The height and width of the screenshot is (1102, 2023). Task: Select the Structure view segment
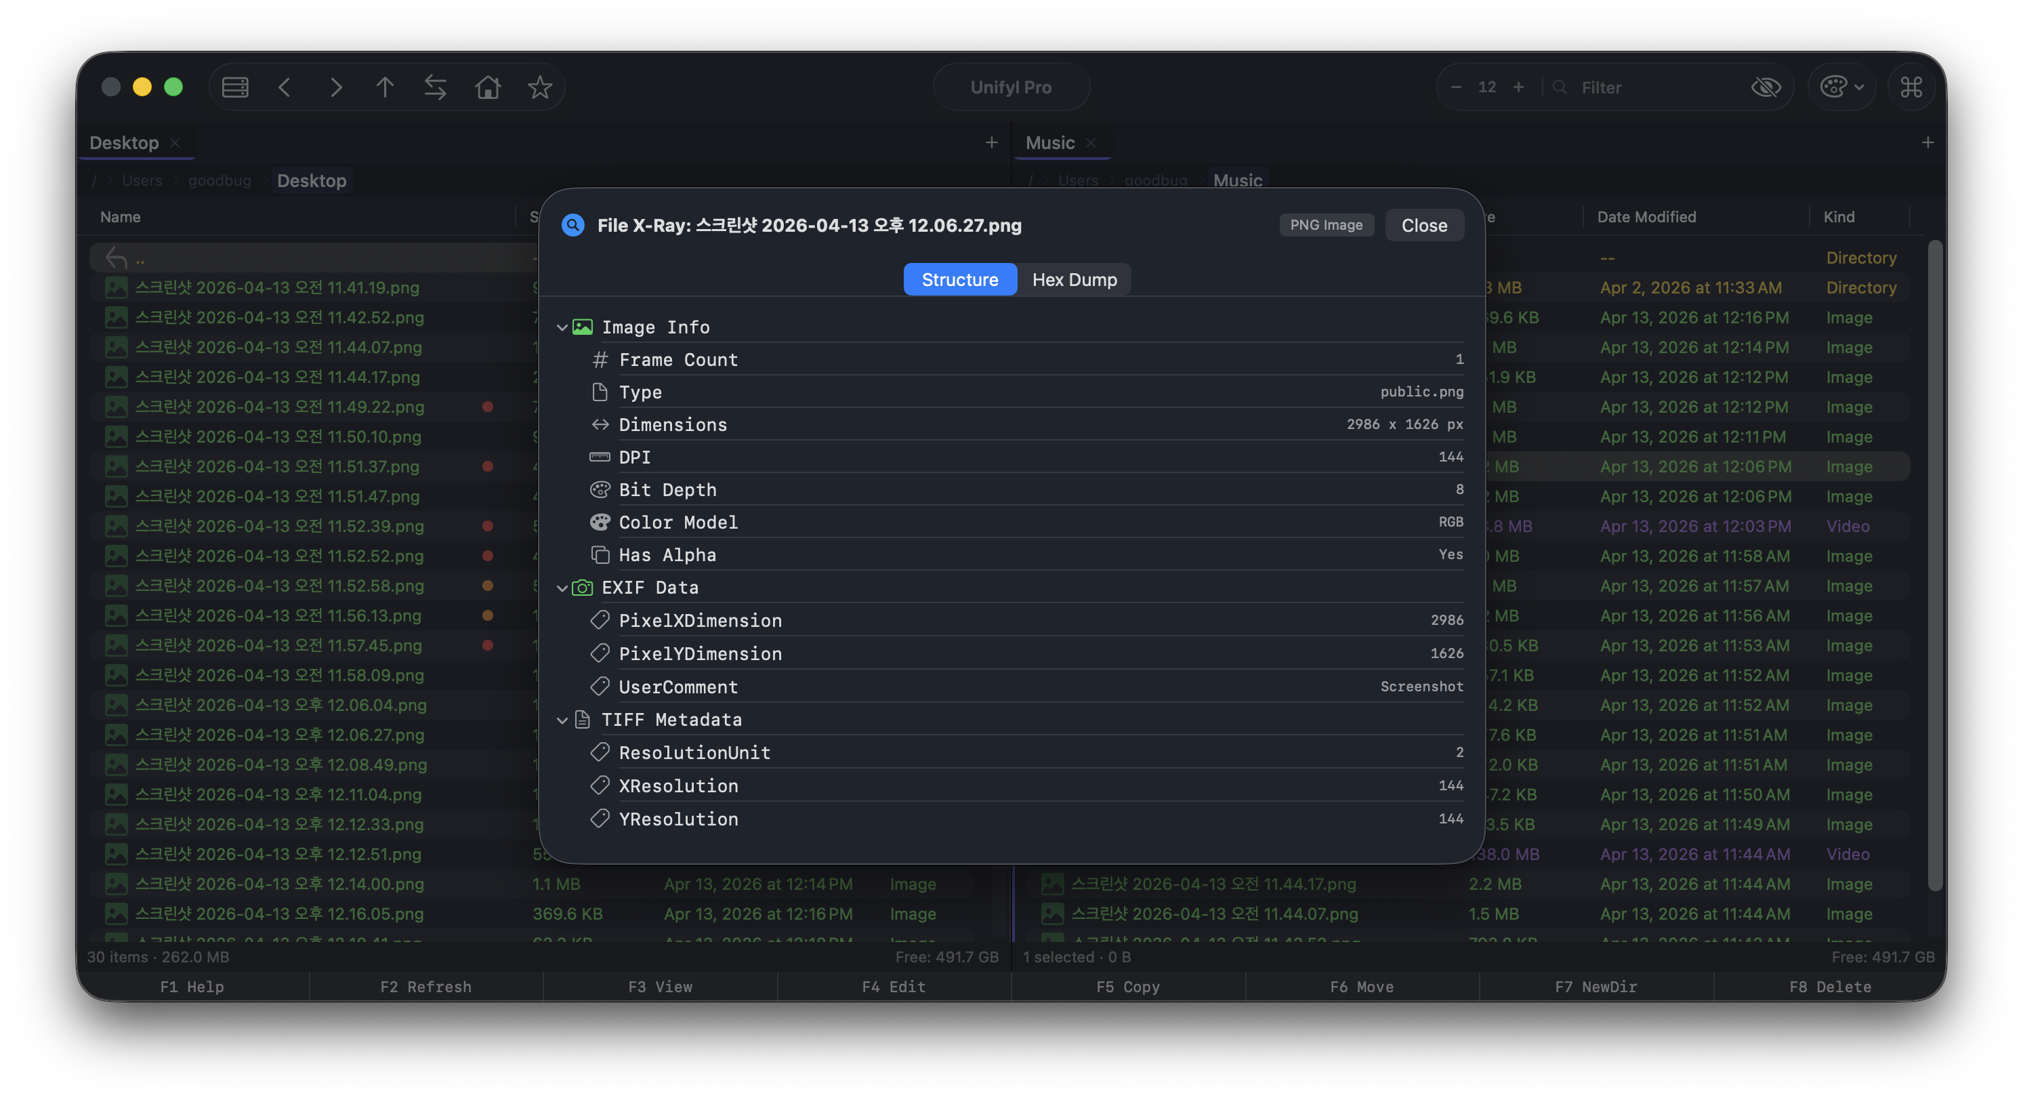pos(959,280)
